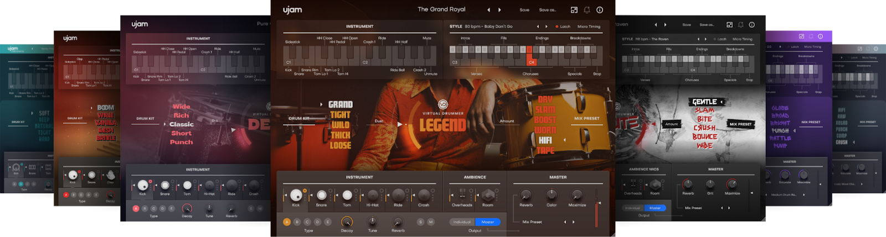Viewport: 886px width, 237px height.
Task: Open the notification bell in Legend window
Action: pos(587,10)
